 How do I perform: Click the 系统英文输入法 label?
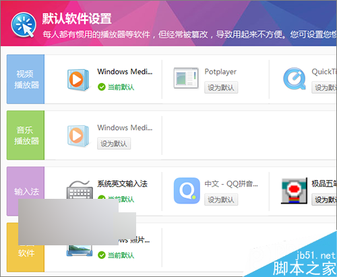(x=123, y=184)
